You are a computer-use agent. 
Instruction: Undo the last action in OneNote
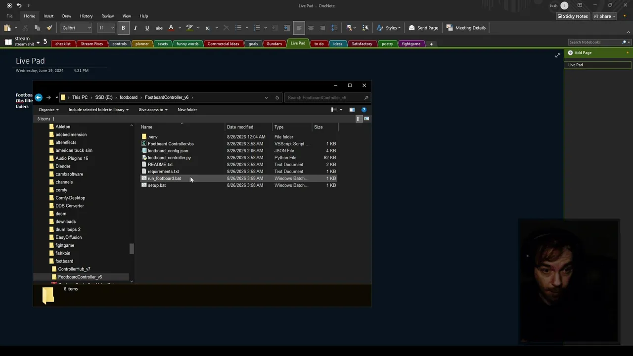(19, 5)
